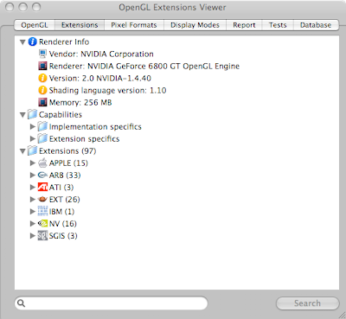
Task: Click the chip icon beside Memory row
Action: click(42, 102)
